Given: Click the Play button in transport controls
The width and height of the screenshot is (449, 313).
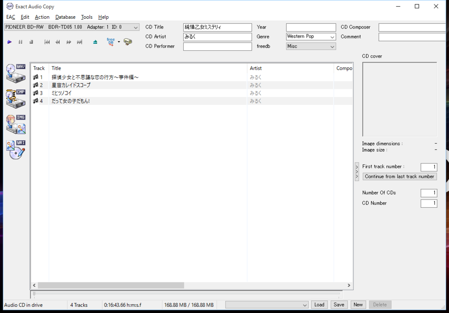Looking at the screenshot, I should [x=10, y=42].
